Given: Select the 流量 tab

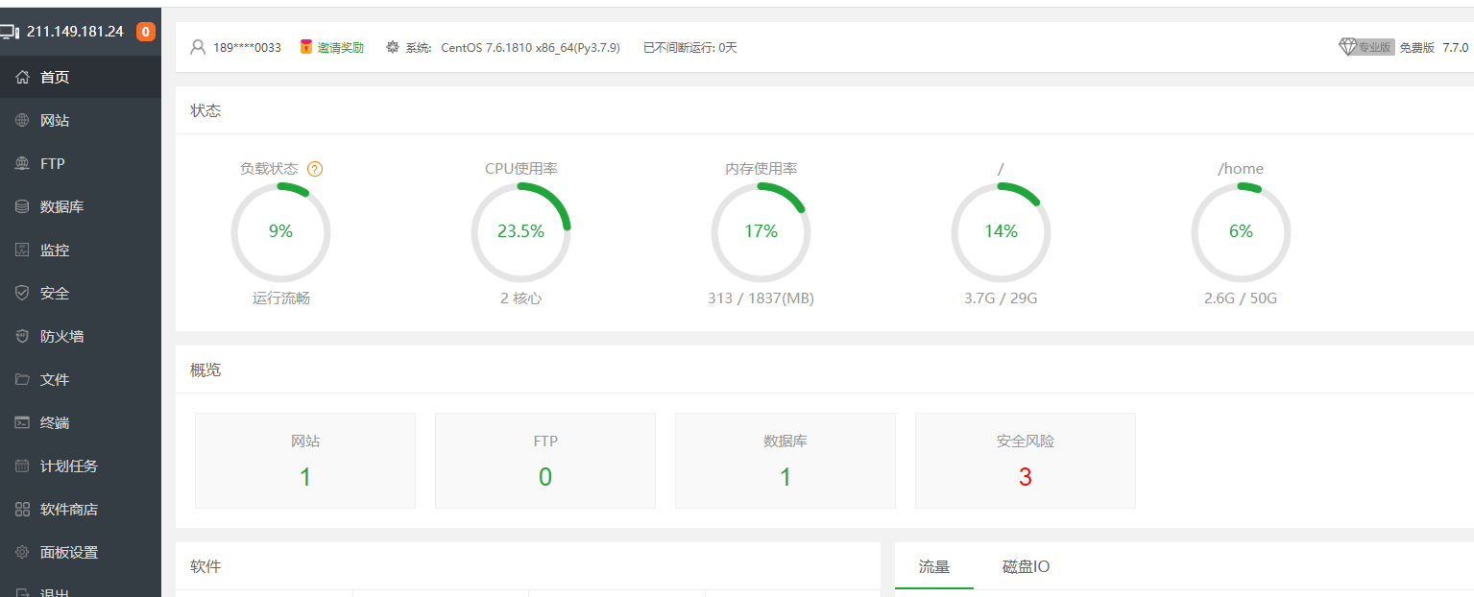Looking at the screenshot, I should pos(933,567).
